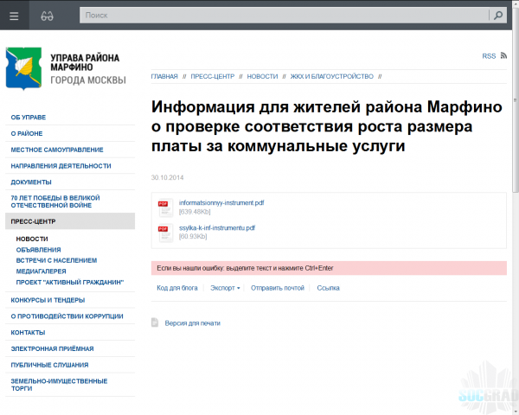Screen dimensions: 519x415
Task: Click 'Отправить почтой' link
Action: [x=278, y=287]
